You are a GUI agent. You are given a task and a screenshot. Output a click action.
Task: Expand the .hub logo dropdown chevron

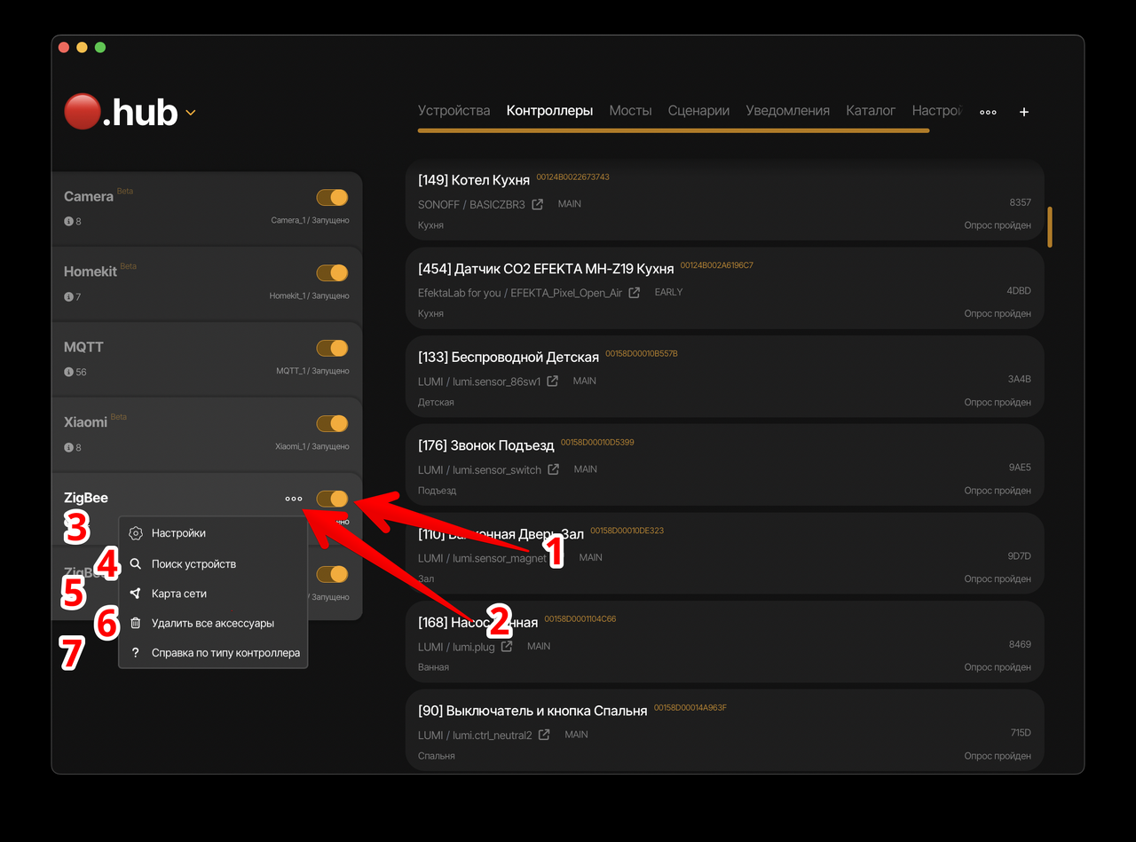coord(190,113)
